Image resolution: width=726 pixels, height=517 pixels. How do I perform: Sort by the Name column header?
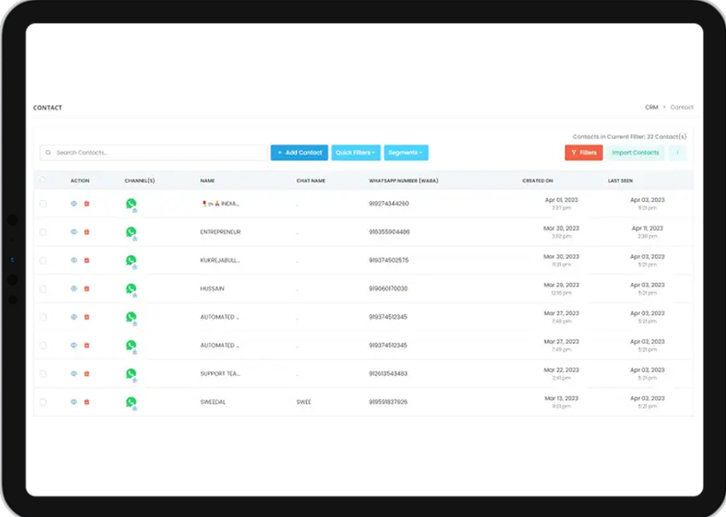207,181
